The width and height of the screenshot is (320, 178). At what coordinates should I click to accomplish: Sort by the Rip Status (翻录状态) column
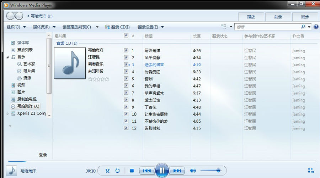(220, 36)
